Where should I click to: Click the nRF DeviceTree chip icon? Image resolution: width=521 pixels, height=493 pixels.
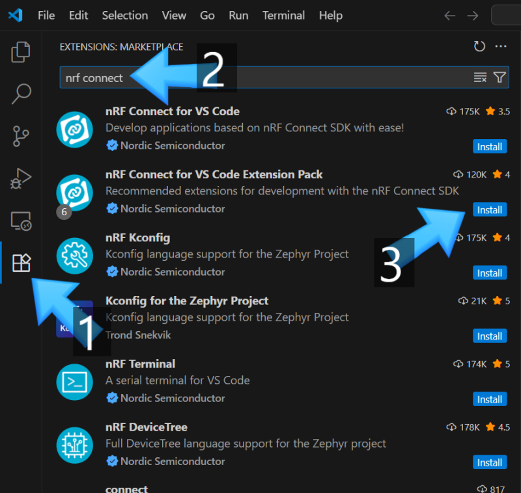pyautogui.click(x=74, y=446)
